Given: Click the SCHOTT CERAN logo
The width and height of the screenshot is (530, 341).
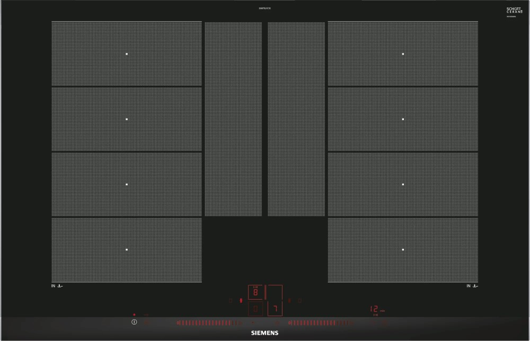Looking at the screenshot, I should 514,11.
